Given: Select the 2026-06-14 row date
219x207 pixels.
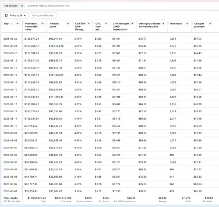Looking at the screenshot, I should tap(10, 97).
